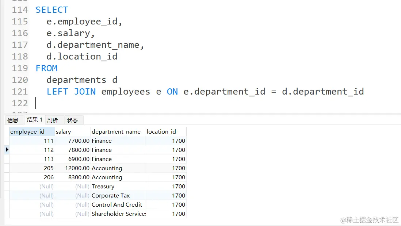Select the Shareholder Services cell
This screenshot has height=226, width=401.
coord(118,214)
